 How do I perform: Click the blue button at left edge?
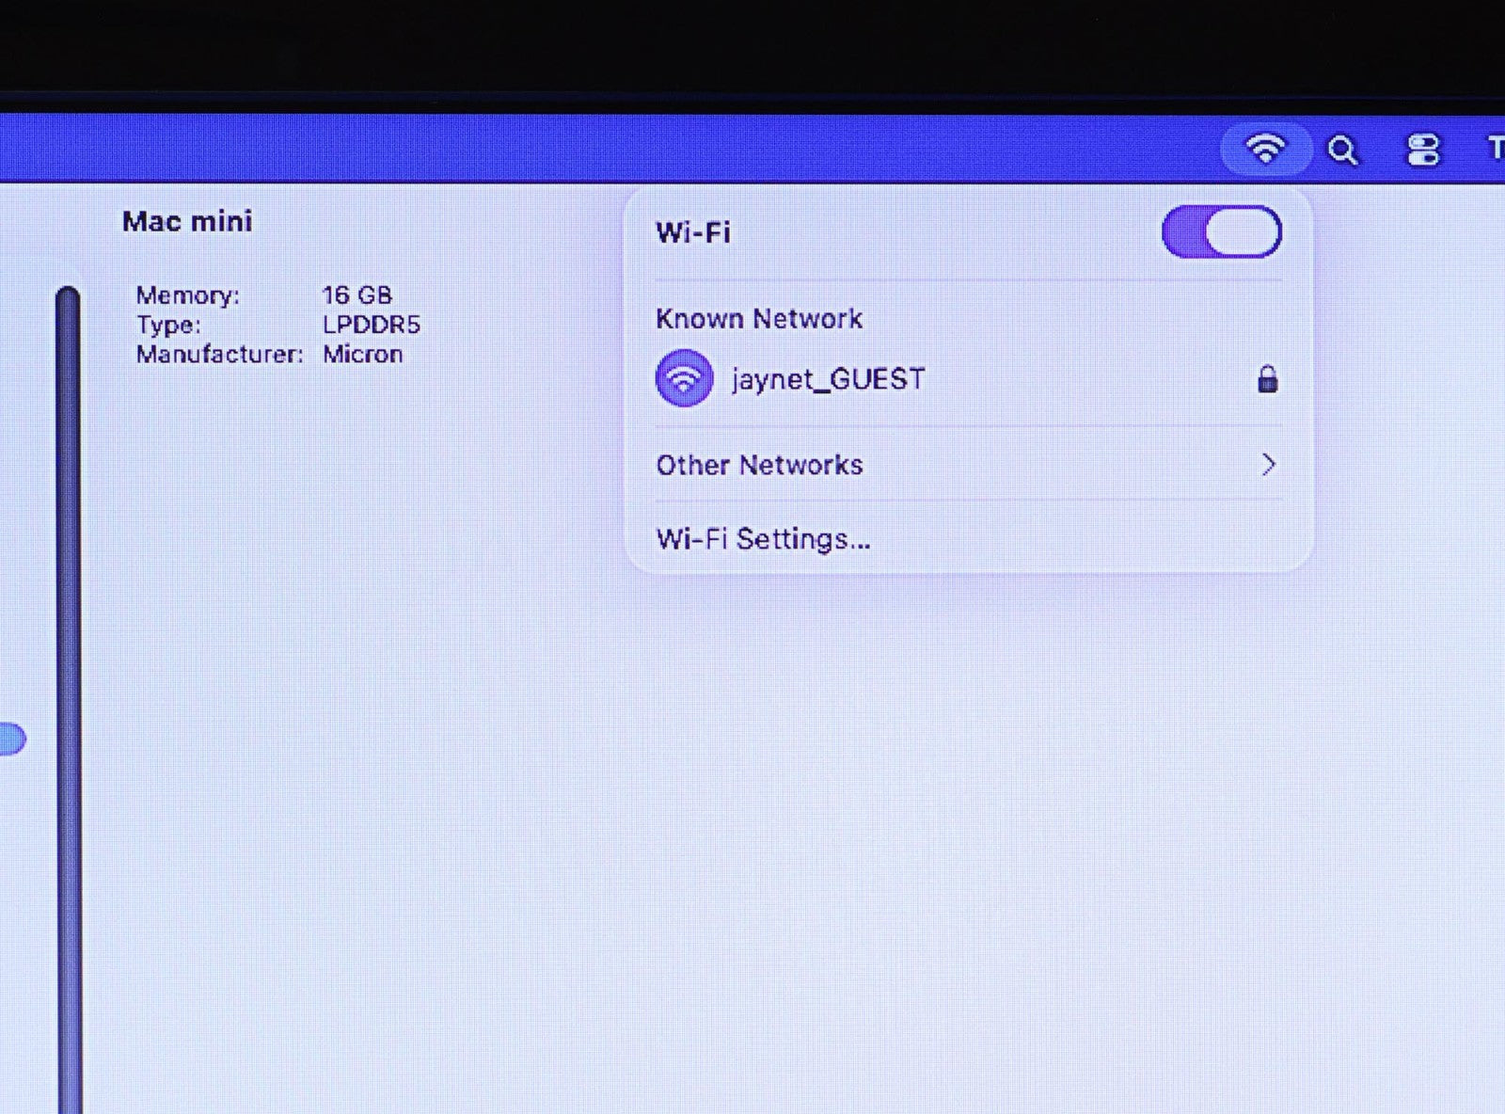pyautogui.click(x=11, y=739)
